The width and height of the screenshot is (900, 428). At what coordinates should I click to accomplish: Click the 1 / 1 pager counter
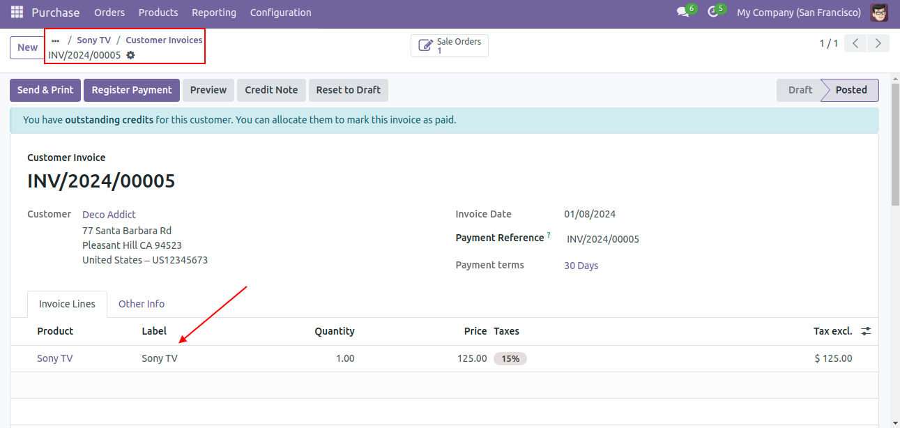(829, 43)
